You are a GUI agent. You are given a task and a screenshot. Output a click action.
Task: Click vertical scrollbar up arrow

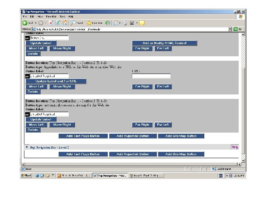pyautogui.click(x=243, y=34)
